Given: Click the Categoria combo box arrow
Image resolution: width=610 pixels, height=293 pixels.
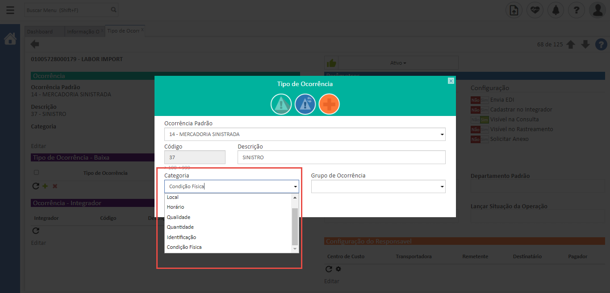Looking at the screenshot, I should (x=295, y=187).
